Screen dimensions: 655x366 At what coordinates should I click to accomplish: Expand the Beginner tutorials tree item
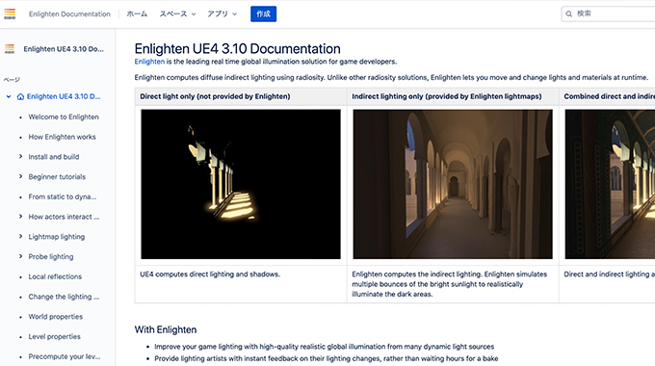click(x=20, y=176)
